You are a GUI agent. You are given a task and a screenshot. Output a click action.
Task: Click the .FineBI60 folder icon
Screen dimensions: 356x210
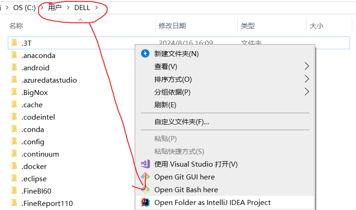(x=14, y=191)
